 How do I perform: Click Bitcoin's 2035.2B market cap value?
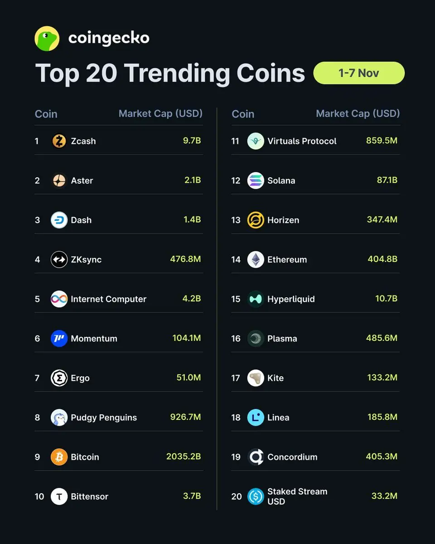(x=184, y=457)
